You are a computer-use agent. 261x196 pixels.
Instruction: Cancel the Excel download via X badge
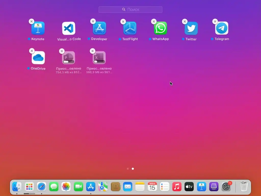pos(92,51)
